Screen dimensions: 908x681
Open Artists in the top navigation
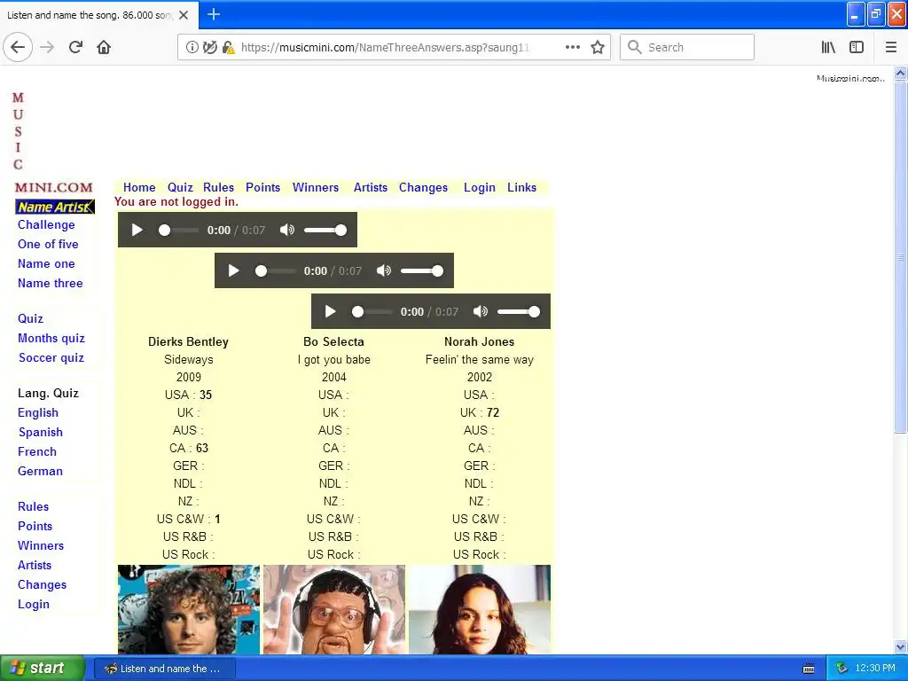(371, 187)
